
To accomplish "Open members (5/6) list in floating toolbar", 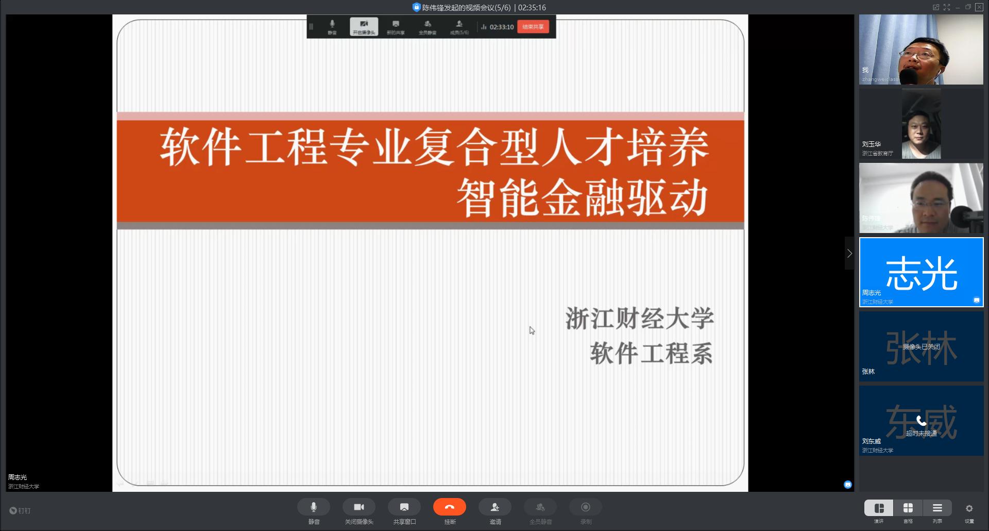I will tap(459, 27).
